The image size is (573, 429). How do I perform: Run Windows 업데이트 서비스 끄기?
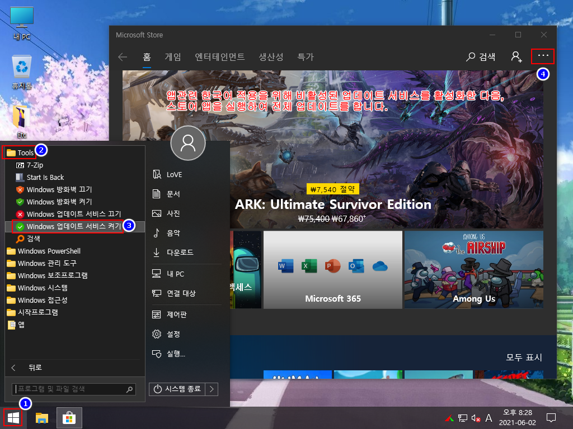(68, 214)
